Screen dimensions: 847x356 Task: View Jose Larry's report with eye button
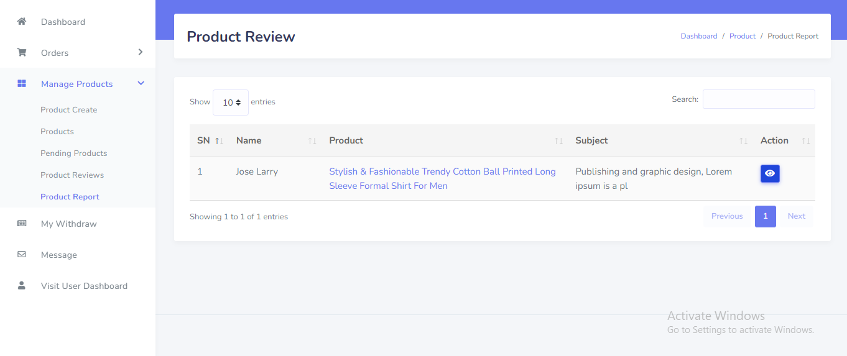pos(769,173)
